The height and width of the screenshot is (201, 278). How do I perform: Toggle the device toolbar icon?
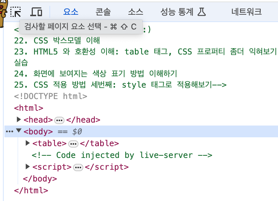(x=36, y=12)
